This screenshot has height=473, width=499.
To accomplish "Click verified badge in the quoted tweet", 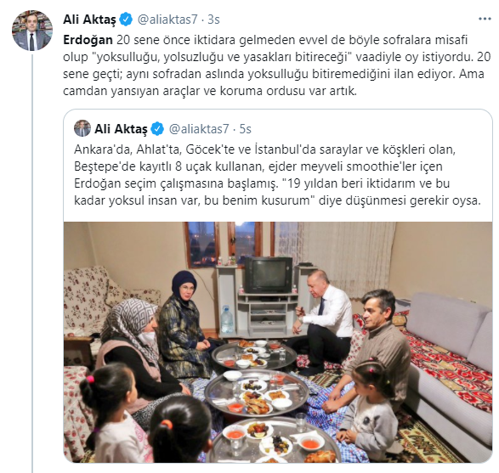I will [157, 129].
